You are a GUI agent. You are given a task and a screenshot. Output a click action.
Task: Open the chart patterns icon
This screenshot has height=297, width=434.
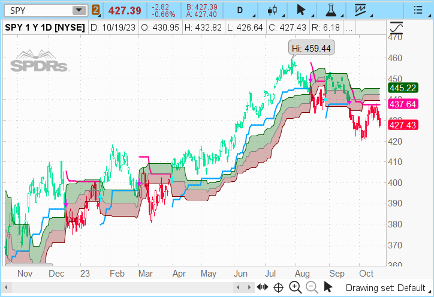(x=360, y=10)
